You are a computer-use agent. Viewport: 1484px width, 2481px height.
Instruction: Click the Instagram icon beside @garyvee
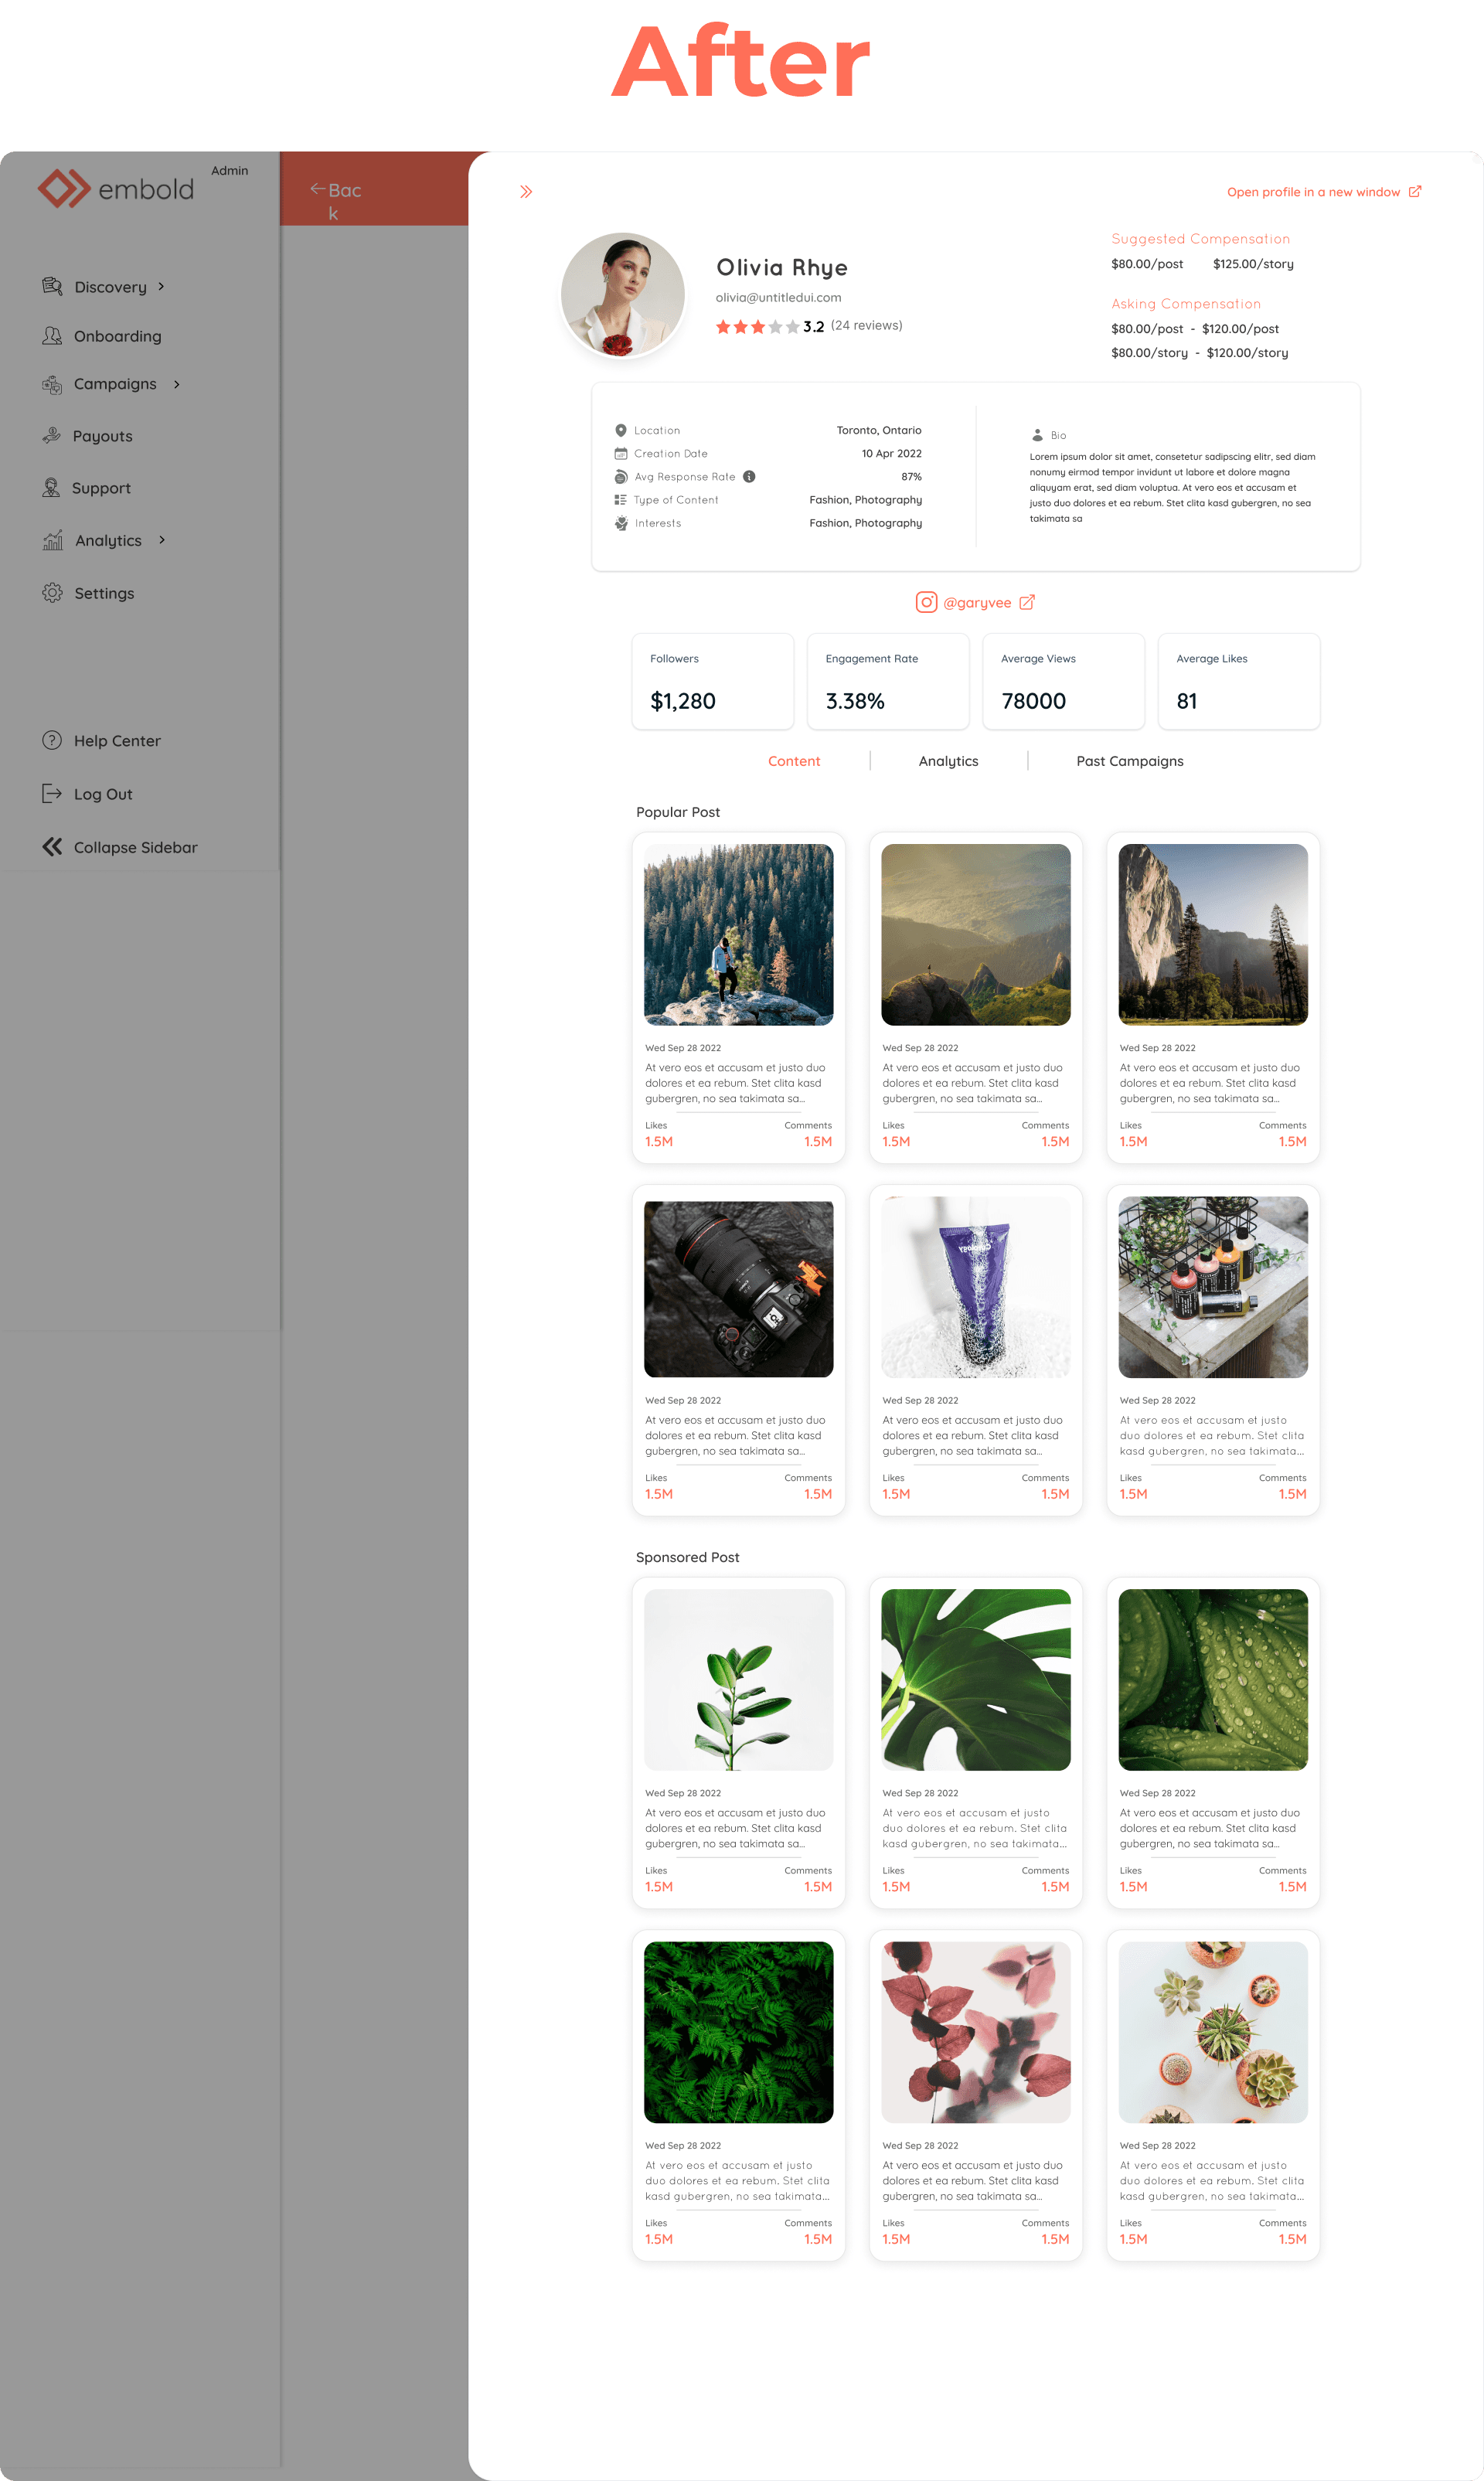coord(926,602)
